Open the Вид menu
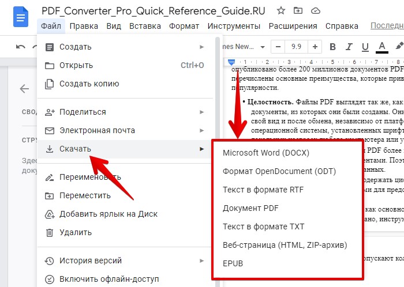Image resolution: width=404 pixels, height=287 pixels. pyautogui.click(x=114, y=27)
